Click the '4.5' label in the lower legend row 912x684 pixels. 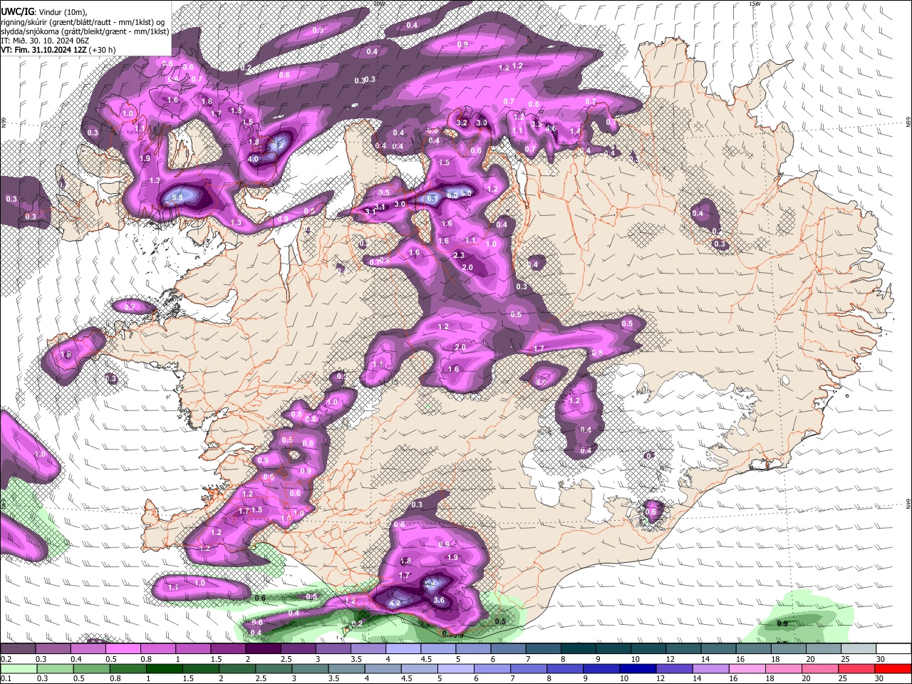pyautogui.click(x=407, y=678)
